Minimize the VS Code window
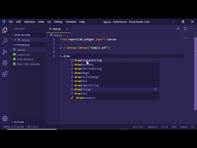197x148 pixels. 173,22
